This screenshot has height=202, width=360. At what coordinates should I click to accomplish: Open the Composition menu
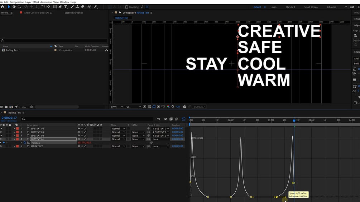(17, 2)
